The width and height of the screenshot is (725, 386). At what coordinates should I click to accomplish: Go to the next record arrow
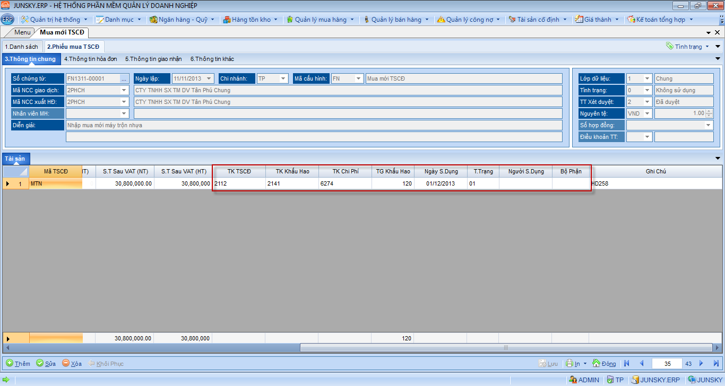click(x=701, y=363)
